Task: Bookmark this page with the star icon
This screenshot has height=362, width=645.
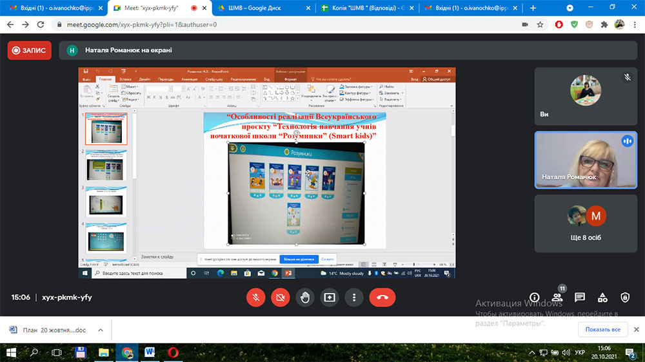Action: (x=540, y=24)
